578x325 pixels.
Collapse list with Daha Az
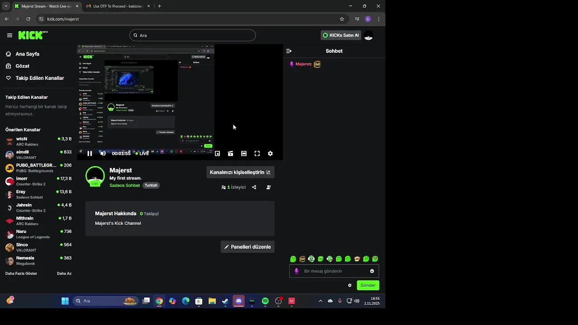click(x=64, y=274)
